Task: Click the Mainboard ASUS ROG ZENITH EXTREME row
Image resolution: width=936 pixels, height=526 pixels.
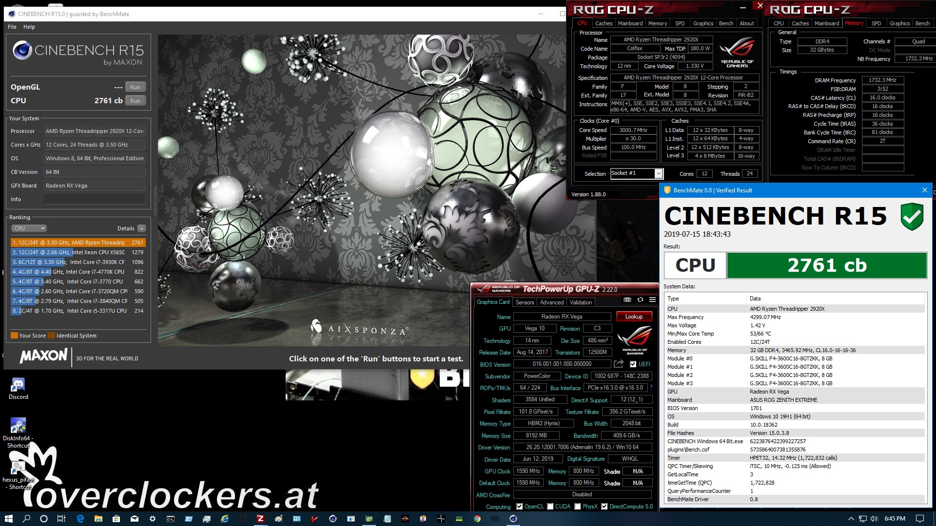Action: click(795, 400)
